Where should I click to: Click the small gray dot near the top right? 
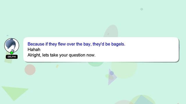pos(142,9)
